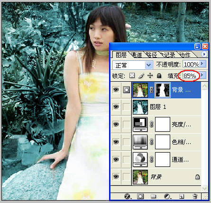This screenshot has width=211, height=203.
Task: Click the add layer mask icon
Action: point(140,196)
